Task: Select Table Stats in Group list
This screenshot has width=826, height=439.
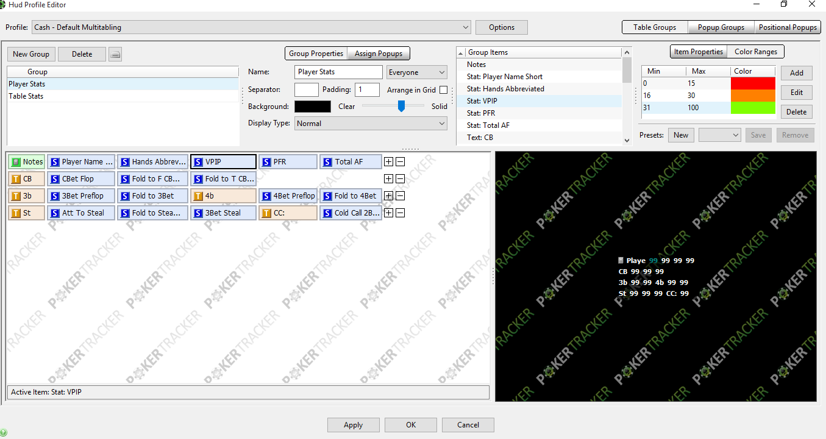Action: (x=123, y=96)
